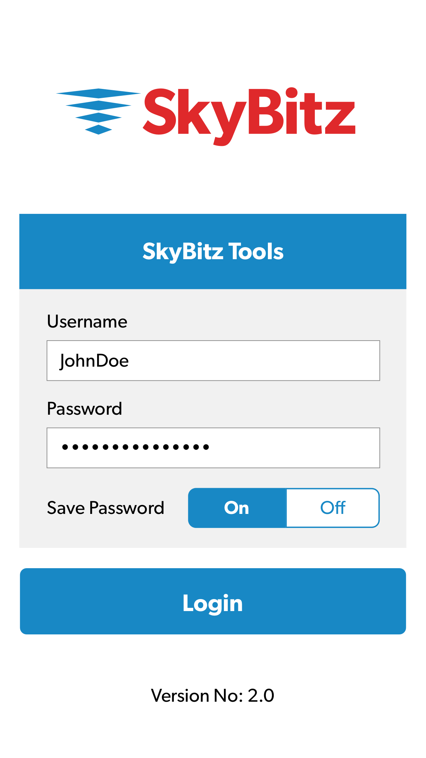The width and height of the screenshot is (426, 758).
Task: Switch Save Password to Off
Action: point(332,508)
